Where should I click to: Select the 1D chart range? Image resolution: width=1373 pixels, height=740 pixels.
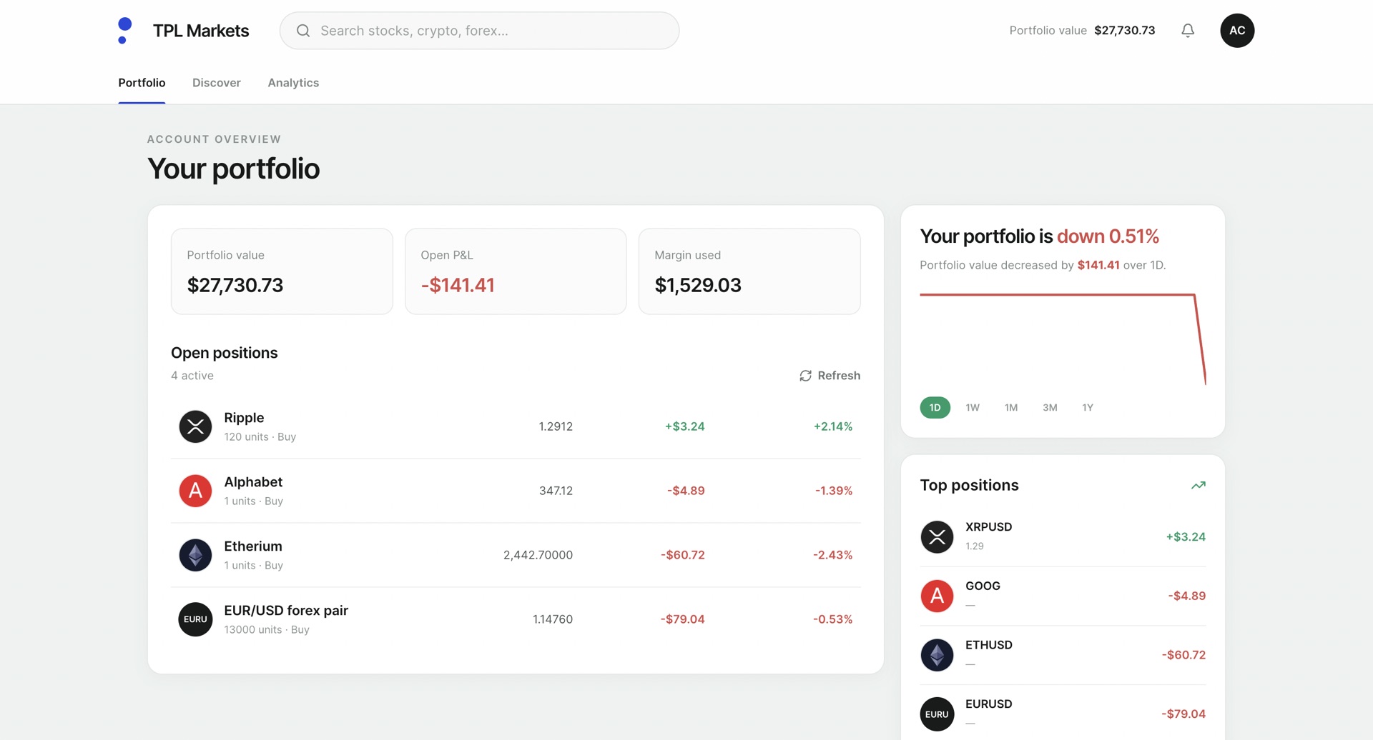tap(935, 407)
